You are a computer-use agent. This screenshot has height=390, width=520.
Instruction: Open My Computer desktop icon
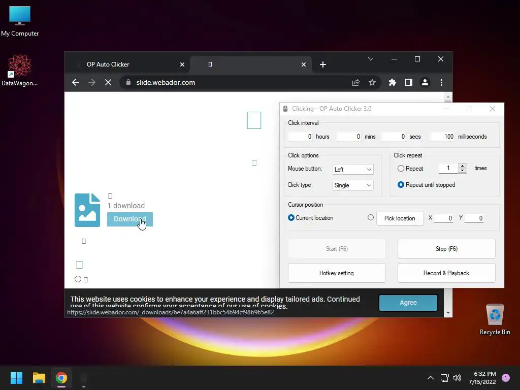[20, 20]
